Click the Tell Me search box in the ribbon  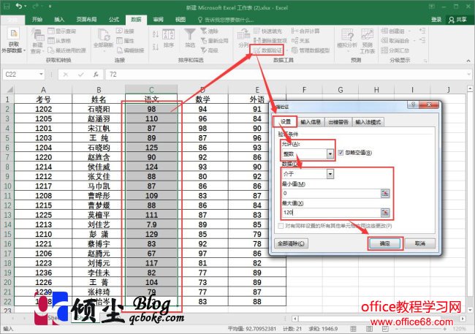point(226,20)
